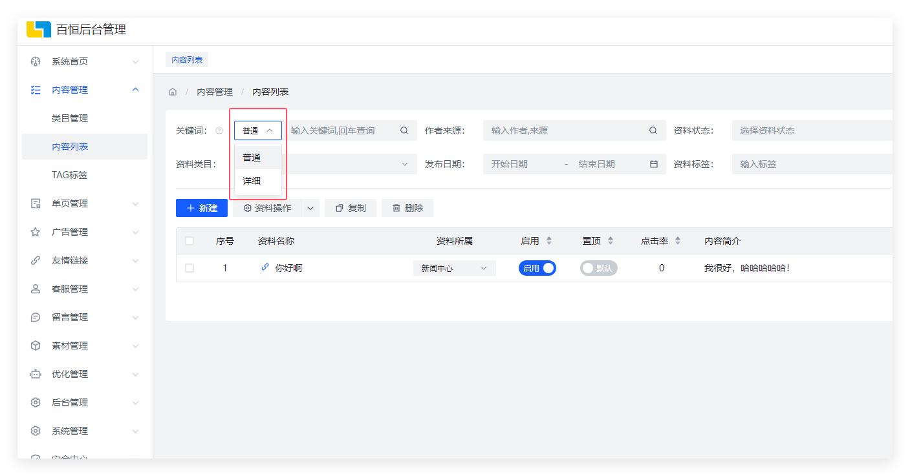The image size is (910, 476).
Task: Select the 详细 option in keyword dropdown
Action: 252,181
